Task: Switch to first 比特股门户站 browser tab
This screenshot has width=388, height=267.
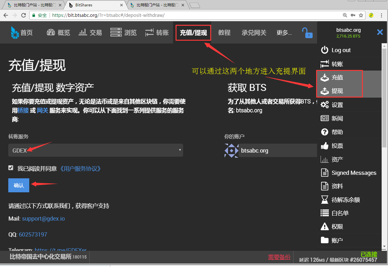Action: [x=33, y=5]
